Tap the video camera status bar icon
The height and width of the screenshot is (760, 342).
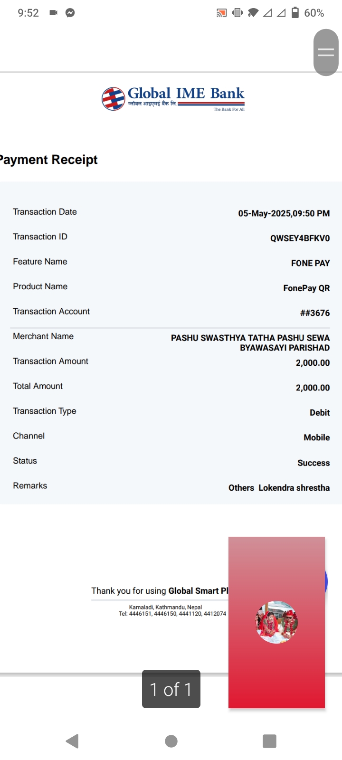(53, 13)
